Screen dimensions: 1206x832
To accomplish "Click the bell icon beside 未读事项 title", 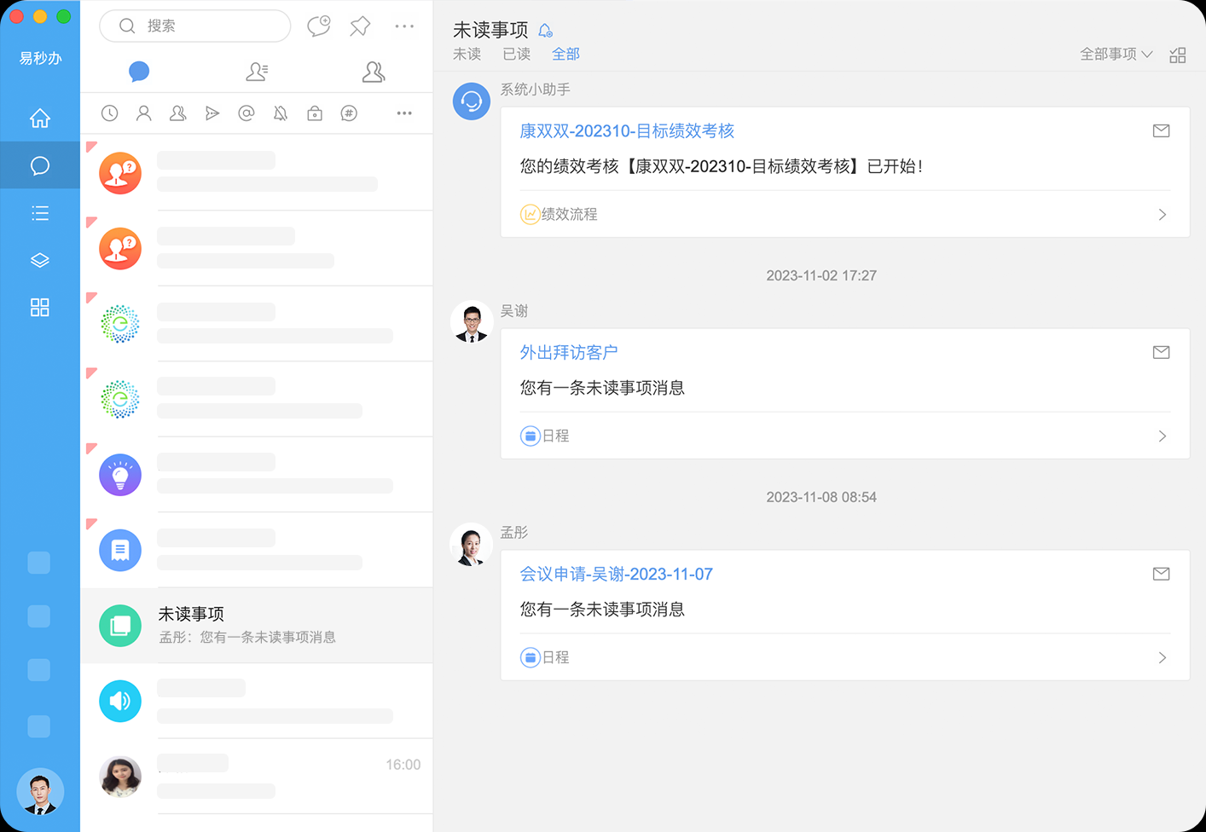I will point(546,31).
